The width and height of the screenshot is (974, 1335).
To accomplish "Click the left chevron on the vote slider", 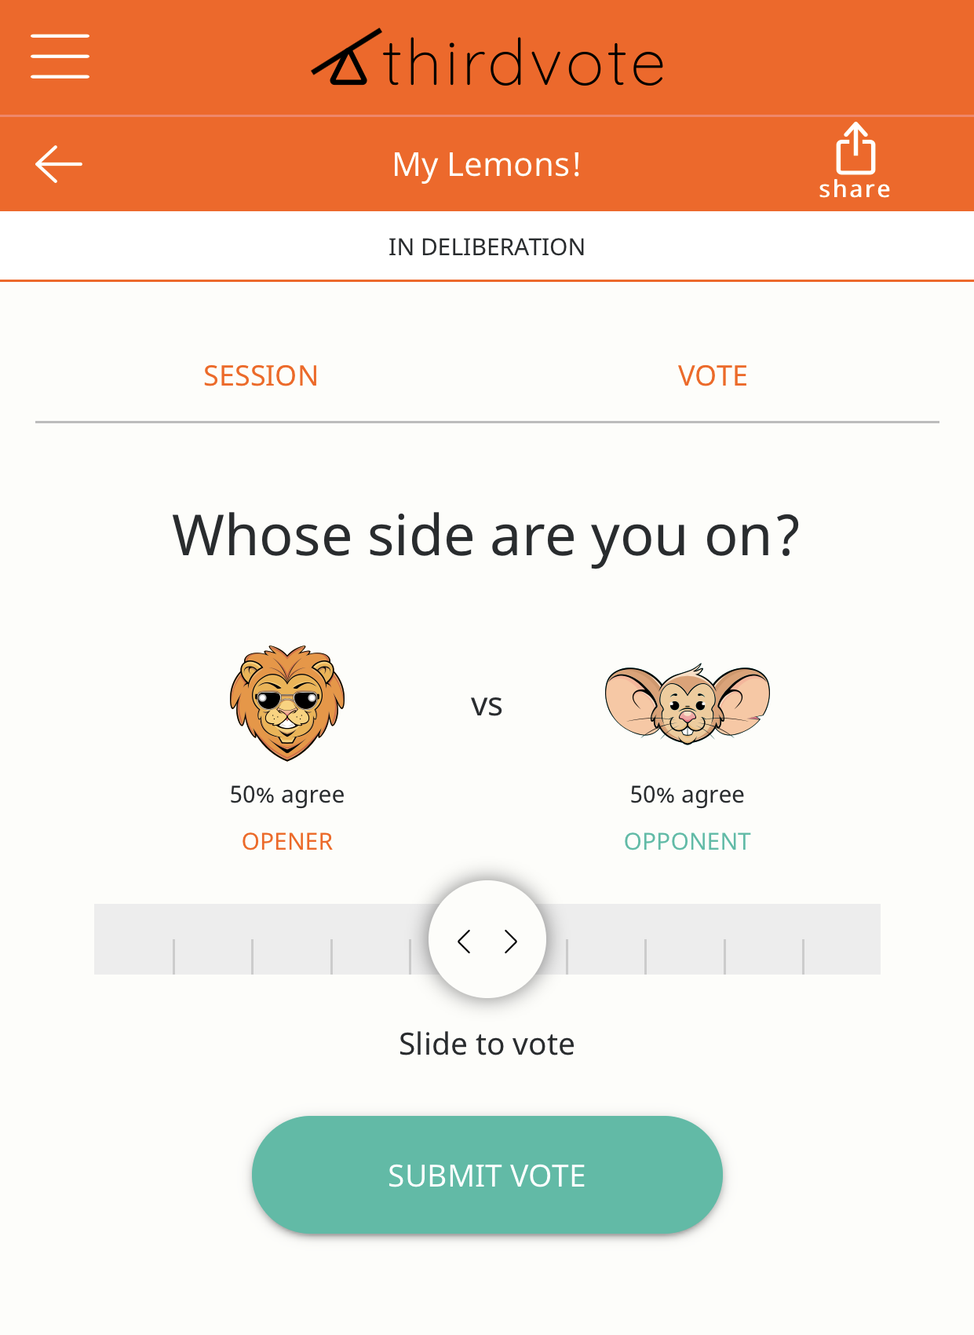I will pos(465,939).
